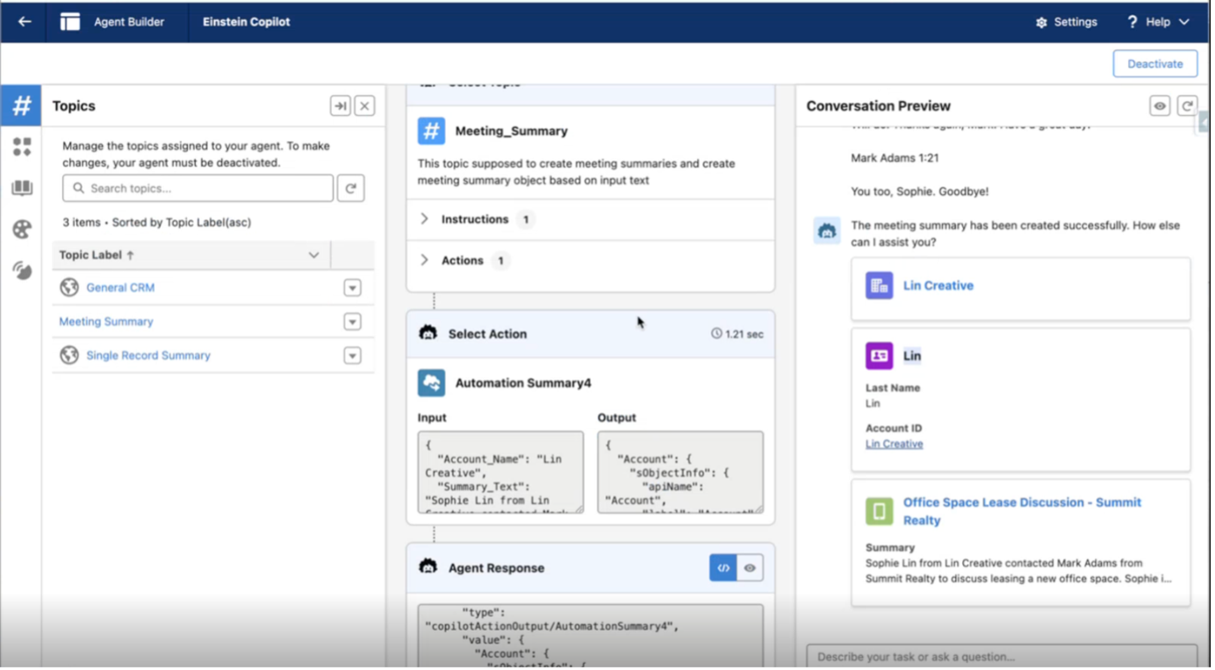This screenshot has width=1215, height=670.
Task: Switch Agent Response to code view
Action: coord(724,569)
